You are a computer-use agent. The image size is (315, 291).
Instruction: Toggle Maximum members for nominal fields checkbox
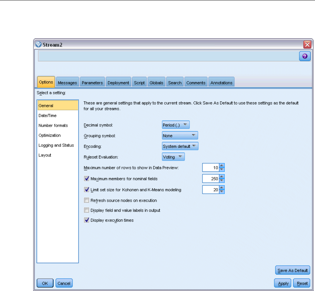87,179
